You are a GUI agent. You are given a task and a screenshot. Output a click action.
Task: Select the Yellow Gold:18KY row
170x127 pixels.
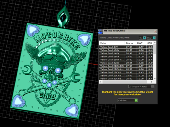(x=126, y=56)
